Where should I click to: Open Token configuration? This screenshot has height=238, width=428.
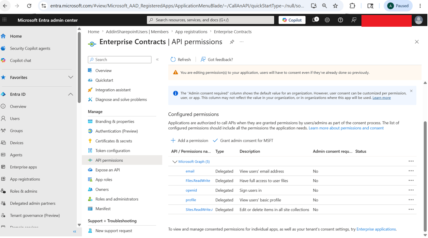(x=113, y=151)
